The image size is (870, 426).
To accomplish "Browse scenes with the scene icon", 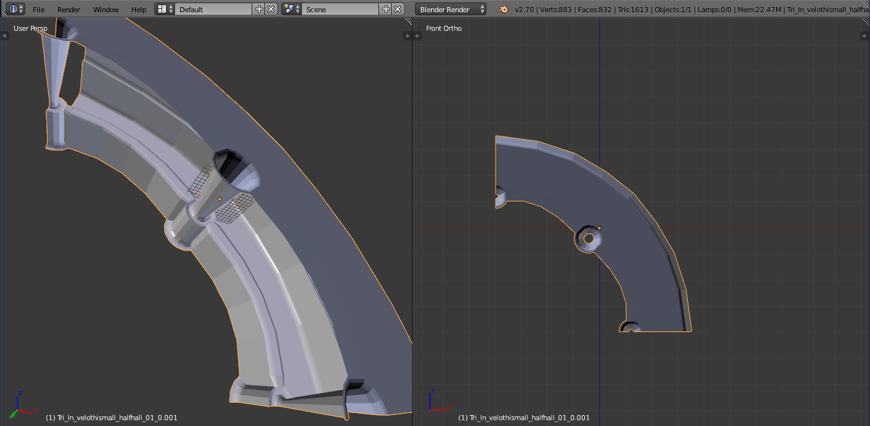I will point(292,9).
